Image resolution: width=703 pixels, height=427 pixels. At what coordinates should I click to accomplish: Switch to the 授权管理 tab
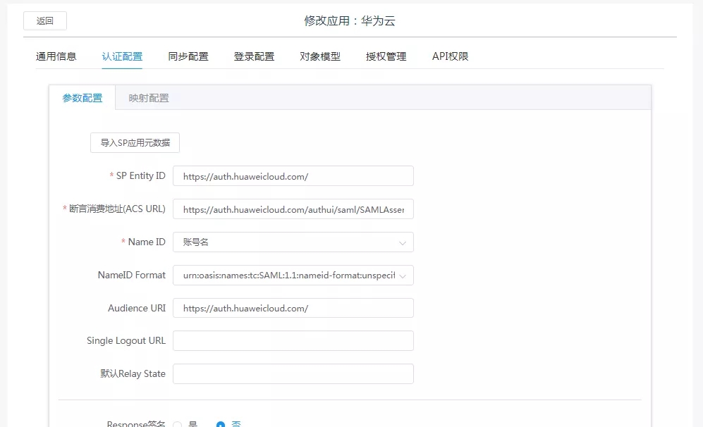click(x=386, y=56)
